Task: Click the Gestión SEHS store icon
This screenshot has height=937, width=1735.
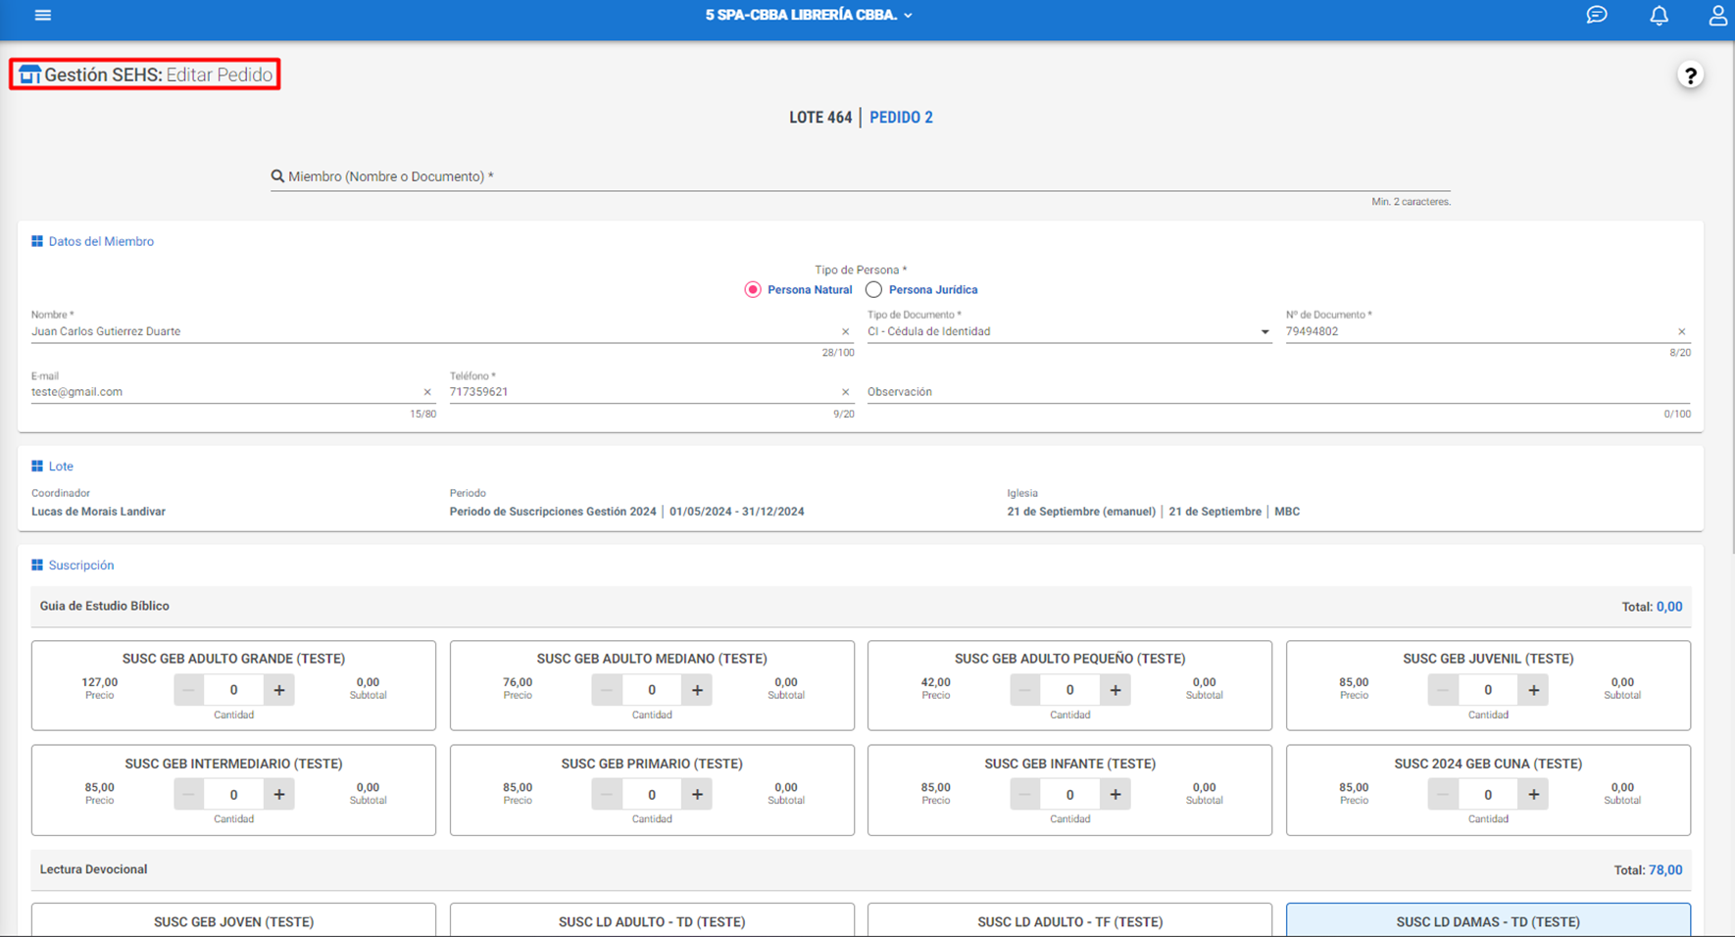Action: 29,74
